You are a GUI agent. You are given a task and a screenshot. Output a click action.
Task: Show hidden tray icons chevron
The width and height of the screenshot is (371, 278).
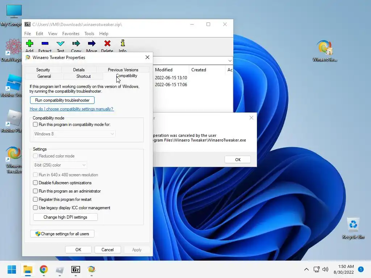coord(307,269)
